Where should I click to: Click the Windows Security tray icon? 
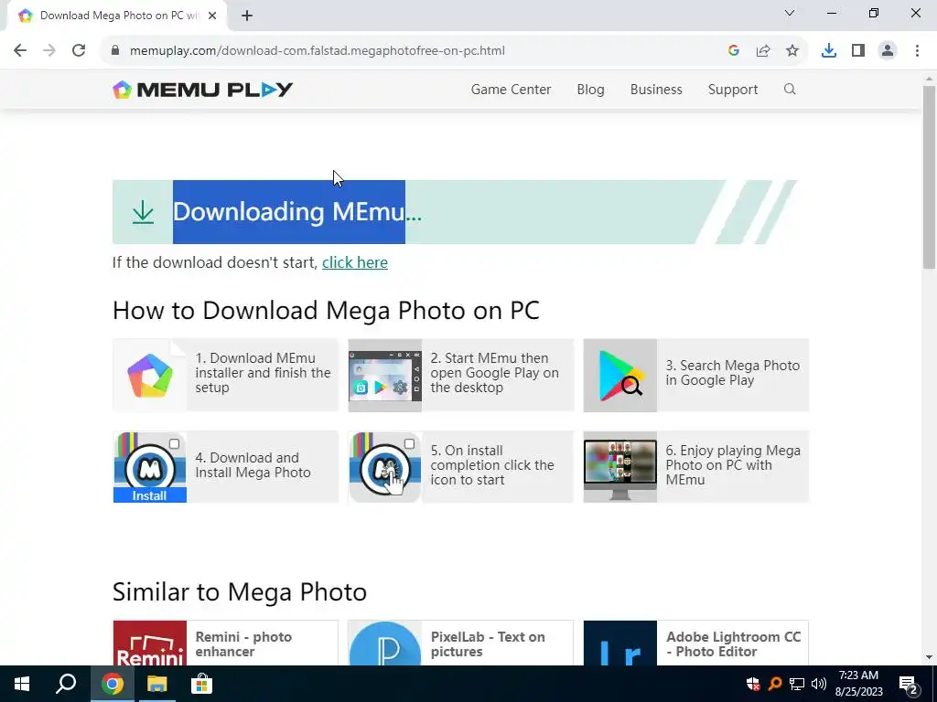coord(753,684)
